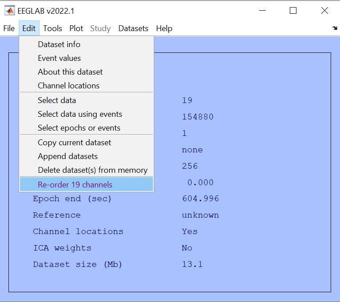Choose Select epochs or events
This screenshot has width=340, height=302.
coord(87,128)
